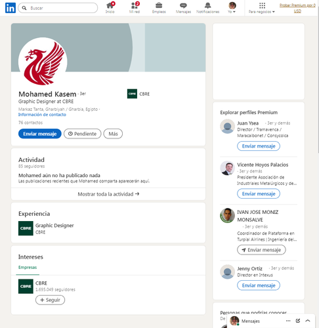Open the Mensajes chat icon in navbar
Image resolution: width=319 pixels, height=328 pixels.
pos(183,8)
